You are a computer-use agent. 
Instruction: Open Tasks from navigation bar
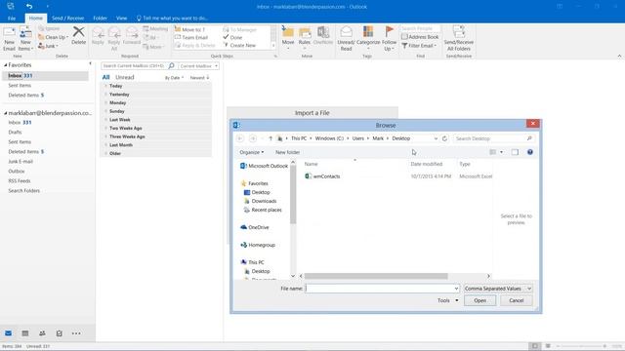(x=59, y=333)
